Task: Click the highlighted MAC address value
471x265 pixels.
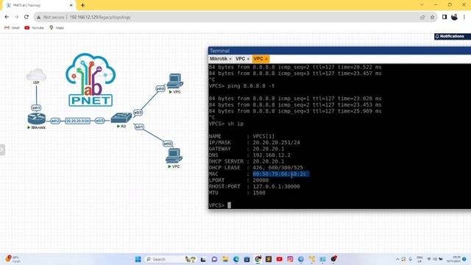Action: [280, 174]
